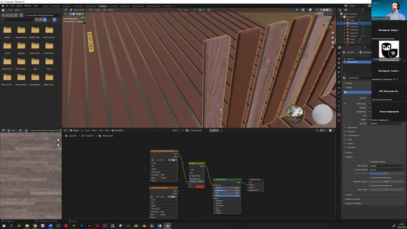Open the first folder in file browser
This screenshot has height=229, width=407.
7,31
